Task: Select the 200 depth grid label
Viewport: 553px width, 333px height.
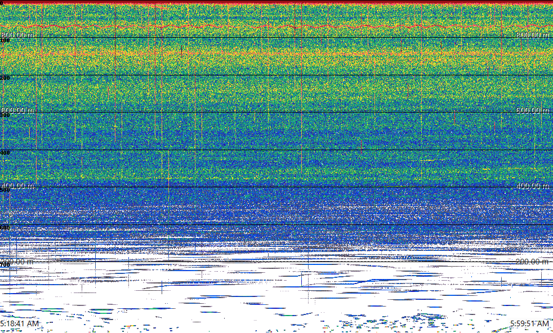Action: click(x=5, y=78)
